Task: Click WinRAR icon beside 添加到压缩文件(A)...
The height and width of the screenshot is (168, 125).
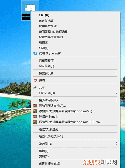Action: pyautogui.click(x=35, y=106)
